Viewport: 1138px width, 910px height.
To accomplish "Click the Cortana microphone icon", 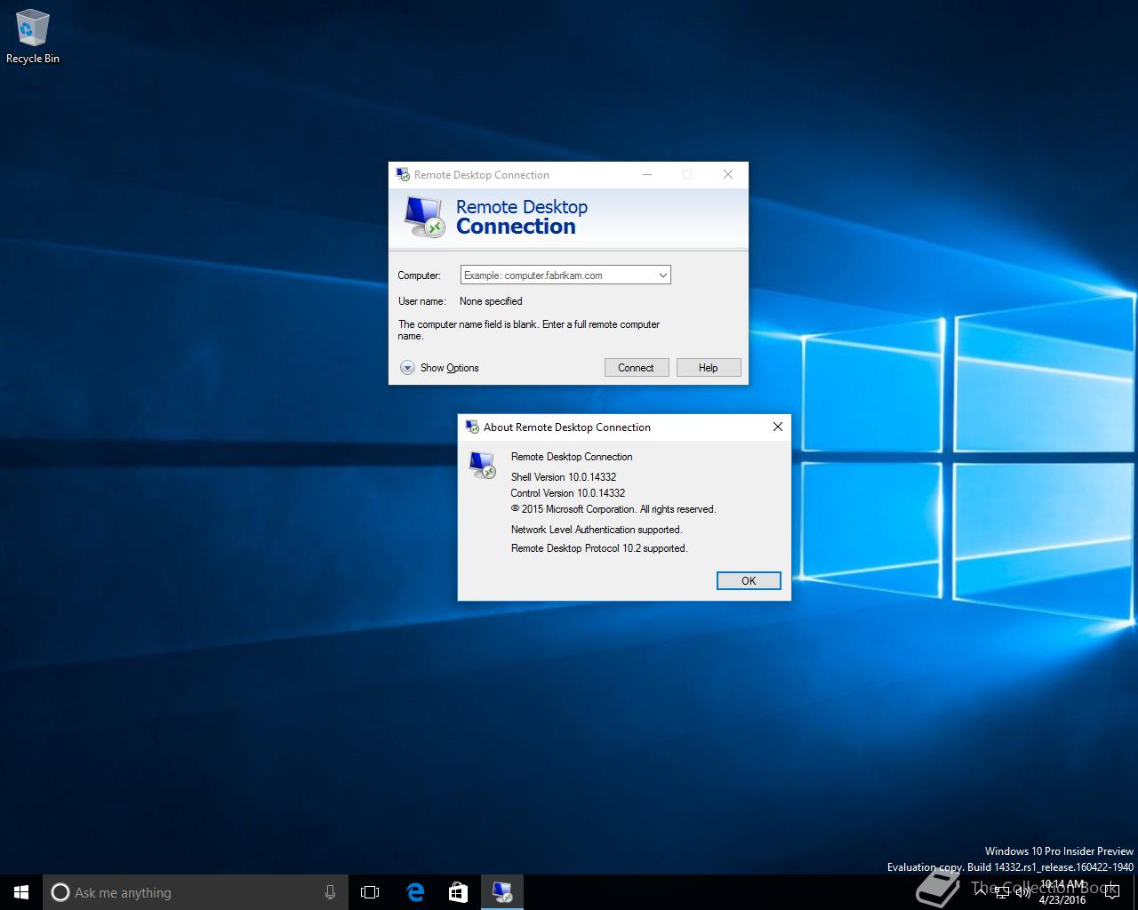I will (330, 892).
